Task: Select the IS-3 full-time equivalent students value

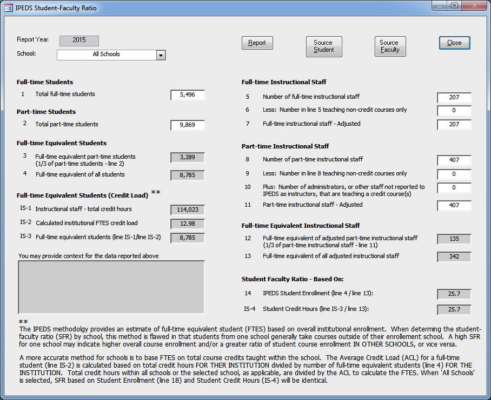Action: (187, 238)
